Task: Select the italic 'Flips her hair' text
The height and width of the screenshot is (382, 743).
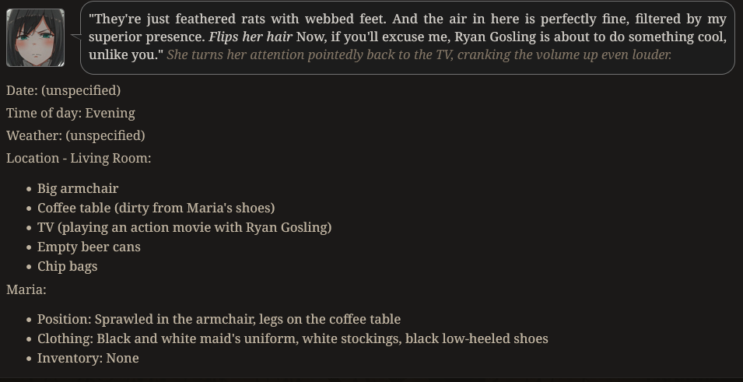Action: click(x=251, y=37)
